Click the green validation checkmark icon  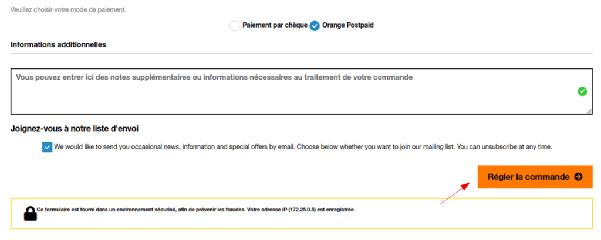[582, 91]
